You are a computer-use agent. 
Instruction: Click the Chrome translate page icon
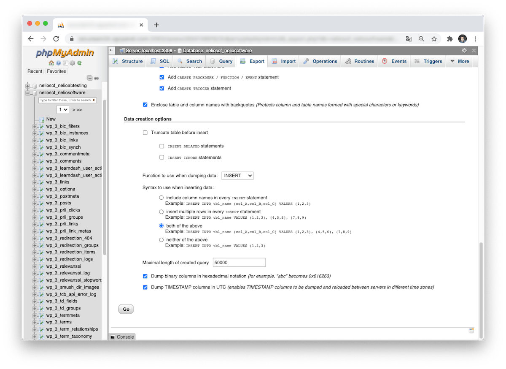click(x=409, y=39)
